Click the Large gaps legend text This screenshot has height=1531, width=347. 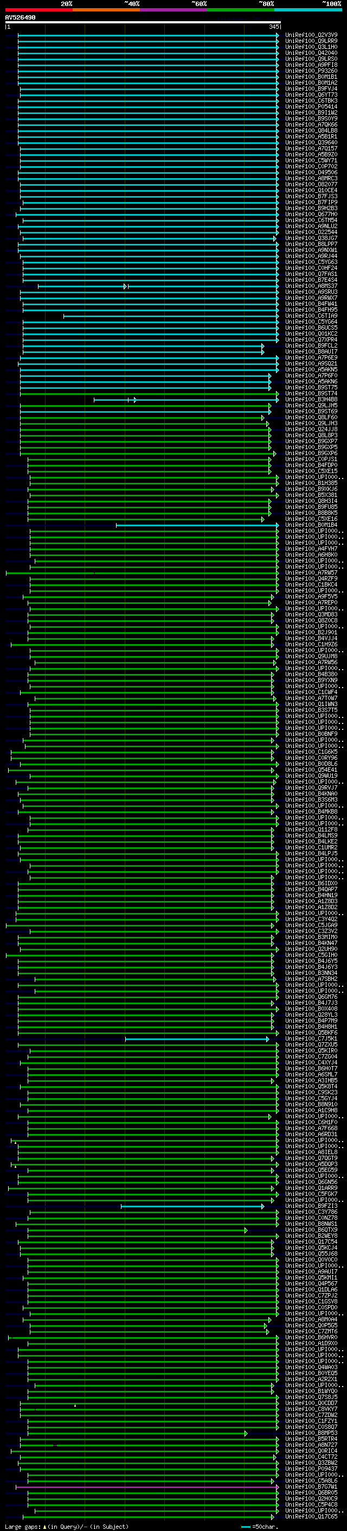coord(66,1527)
